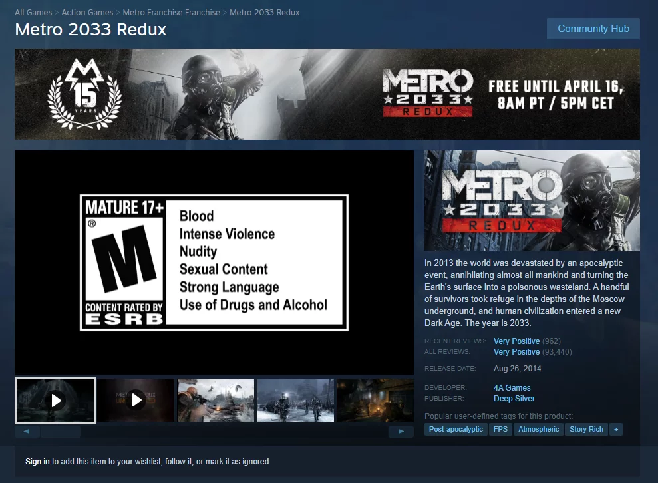Select the soldiers in snowy street thumbnail
The height and width of the screenshot is (483, 658).
[x=295, y=401]
